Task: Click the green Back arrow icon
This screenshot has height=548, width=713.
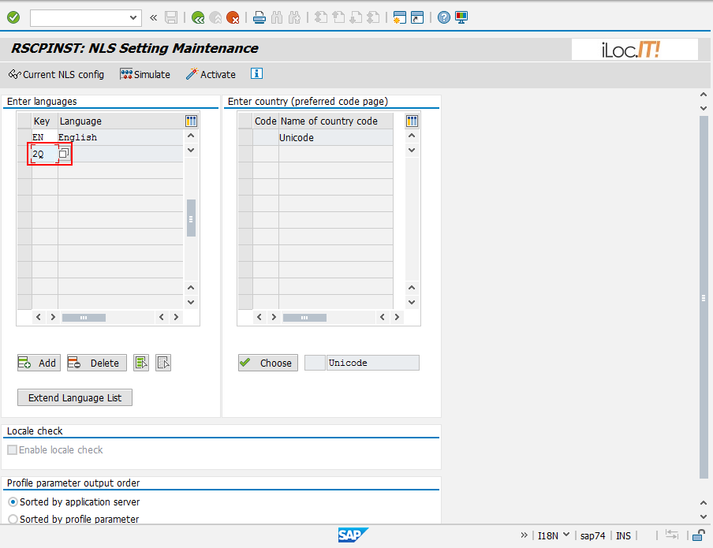Action: coord(197,17)
